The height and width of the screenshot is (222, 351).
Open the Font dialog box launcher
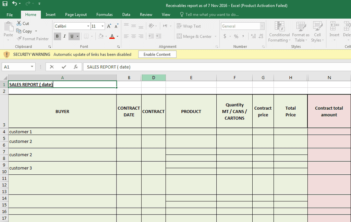[x=118, y=47]
